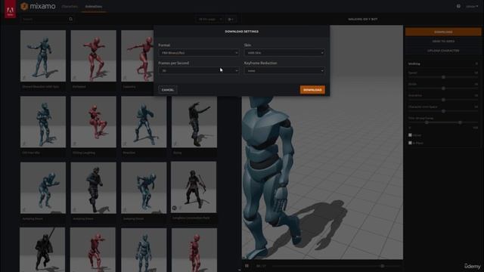Open the view options dropdown next to Per page
The image size is (484, 272).
coord(231,19)
